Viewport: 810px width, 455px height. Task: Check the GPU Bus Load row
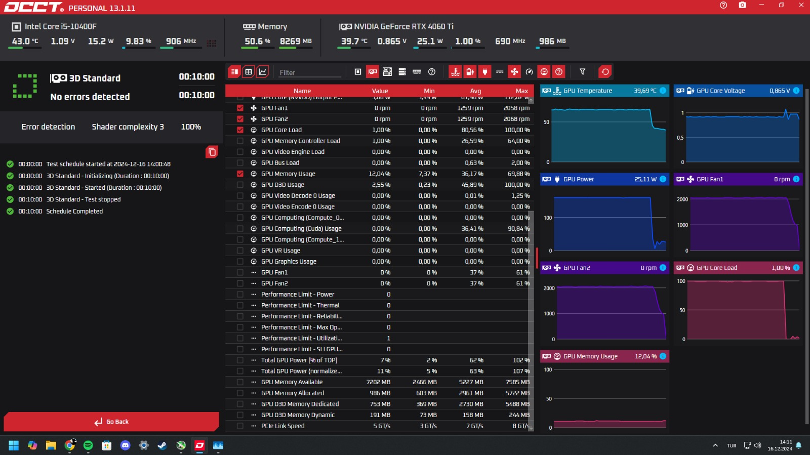tap(240, 163)
